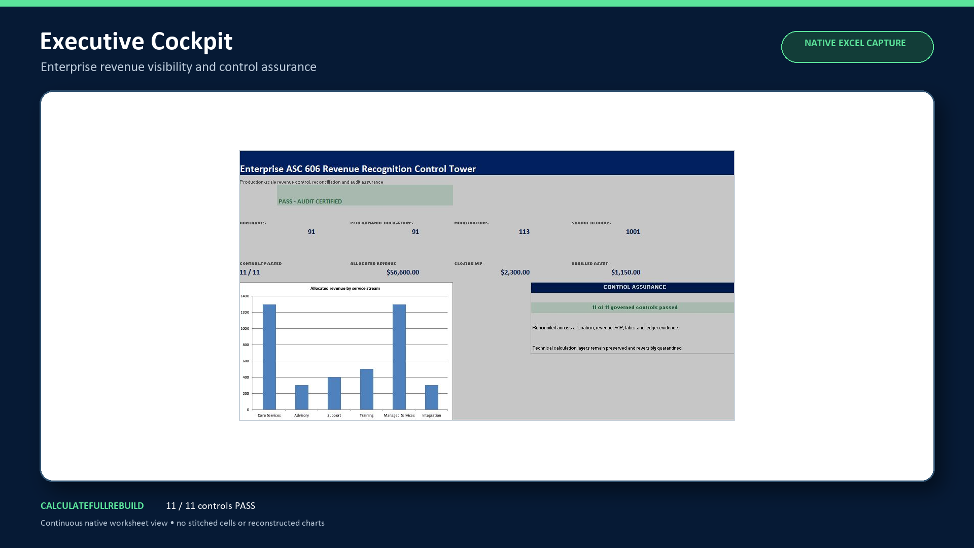Select the Core Services bar in chart
Screen dimensions: 974x548
pyautogui.click(x=269, y=357)
